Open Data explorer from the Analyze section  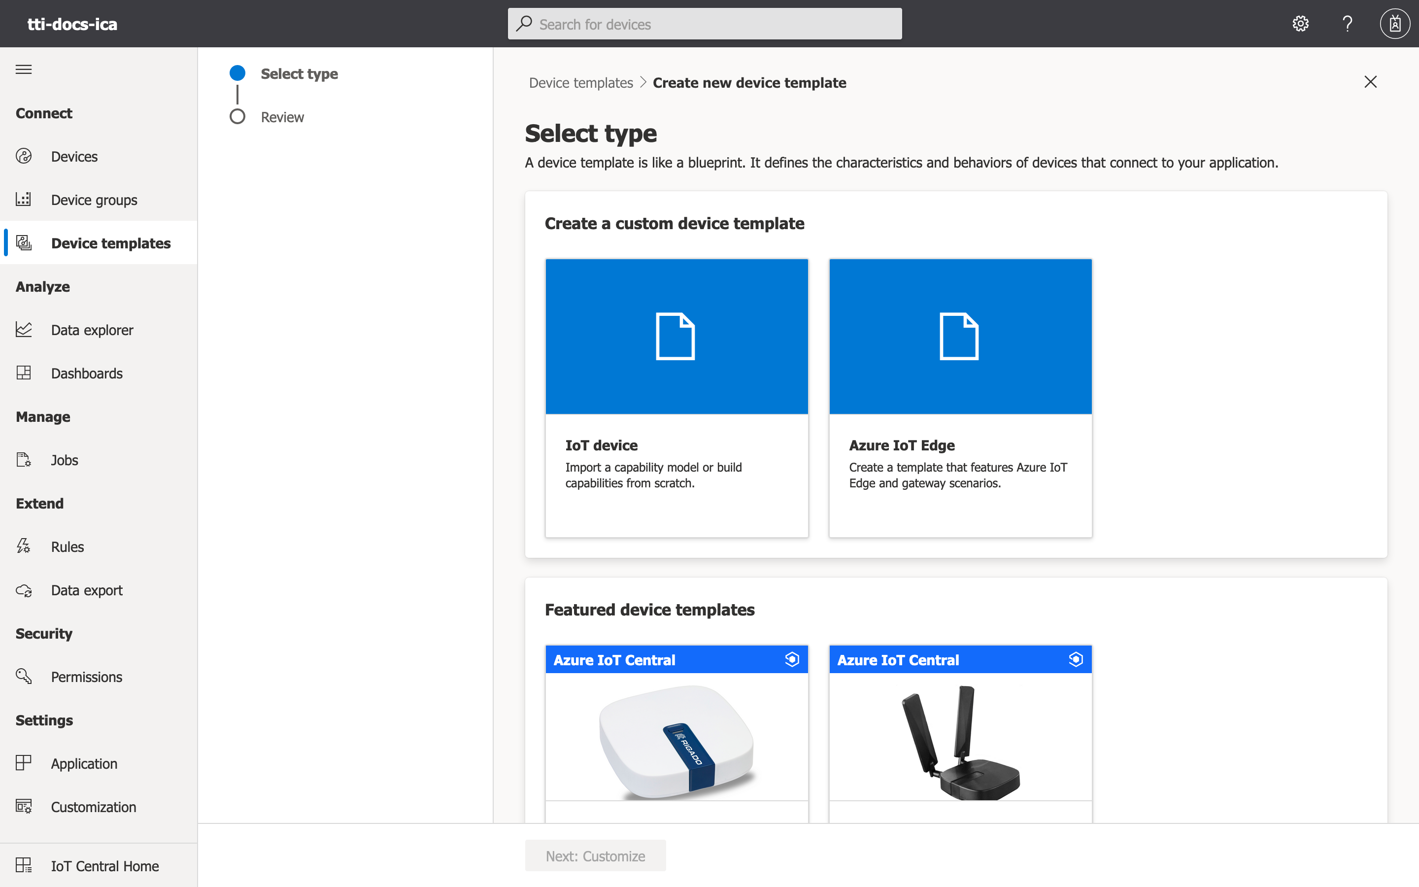coord(24,329)
